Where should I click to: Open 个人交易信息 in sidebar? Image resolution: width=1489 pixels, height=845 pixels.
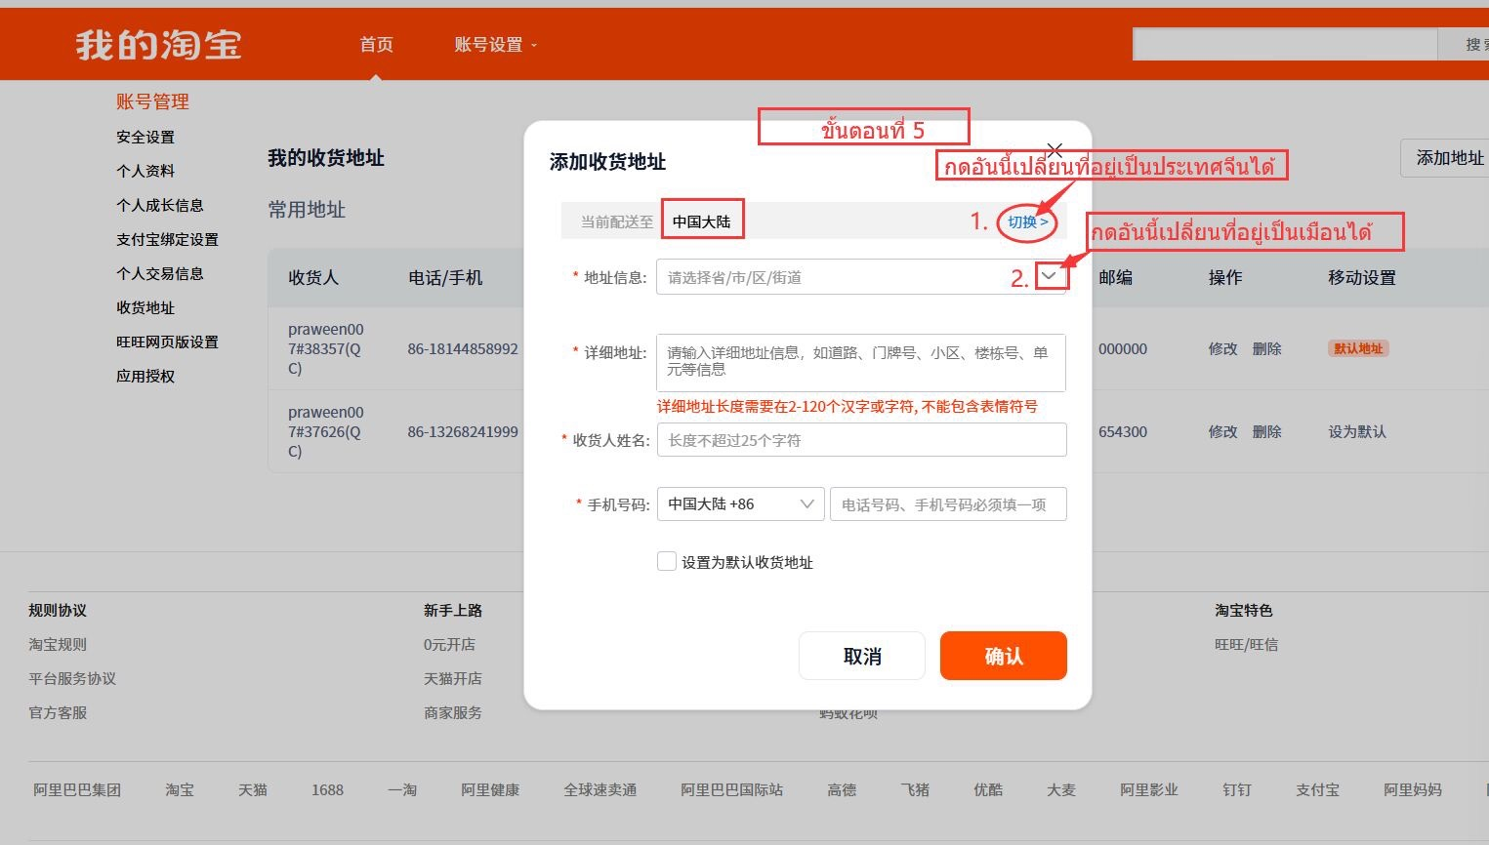pos(160,274)
